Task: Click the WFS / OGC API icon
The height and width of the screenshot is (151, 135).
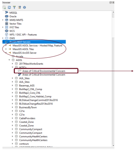Action: pyautogui.click(x=6, y=35)
